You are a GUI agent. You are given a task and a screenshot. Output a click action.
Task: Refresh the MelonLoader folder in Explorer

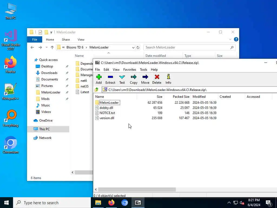click(x=138, y=47)
